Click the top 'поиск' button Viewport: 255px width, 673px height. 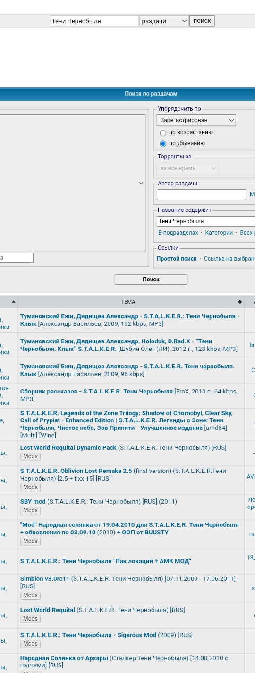[x=202, y=21]
